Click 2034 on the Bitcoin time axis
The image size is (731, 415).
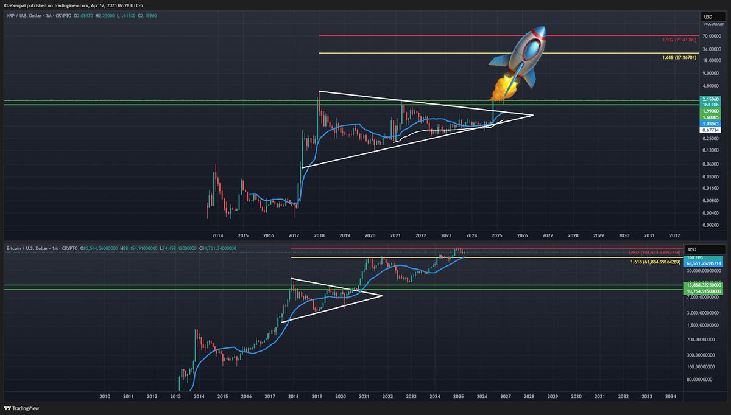[x=670, y=396]
